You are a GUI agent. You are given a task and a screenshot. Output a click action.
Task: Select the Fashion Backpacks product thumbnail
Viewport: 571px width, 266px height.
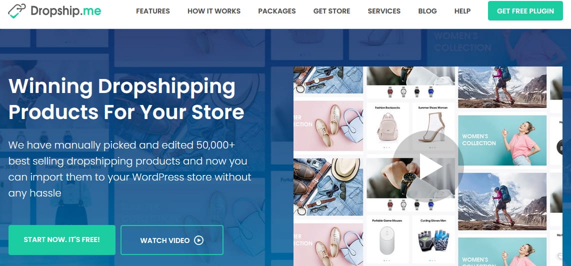(x=388, y=127)
